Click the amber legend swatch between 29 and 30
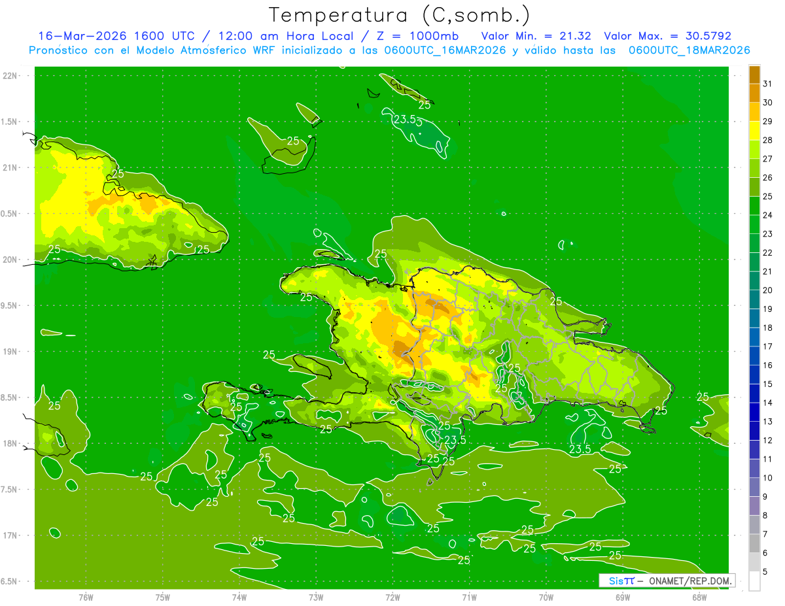Screen dimensions: 785x606 (754, 112)
